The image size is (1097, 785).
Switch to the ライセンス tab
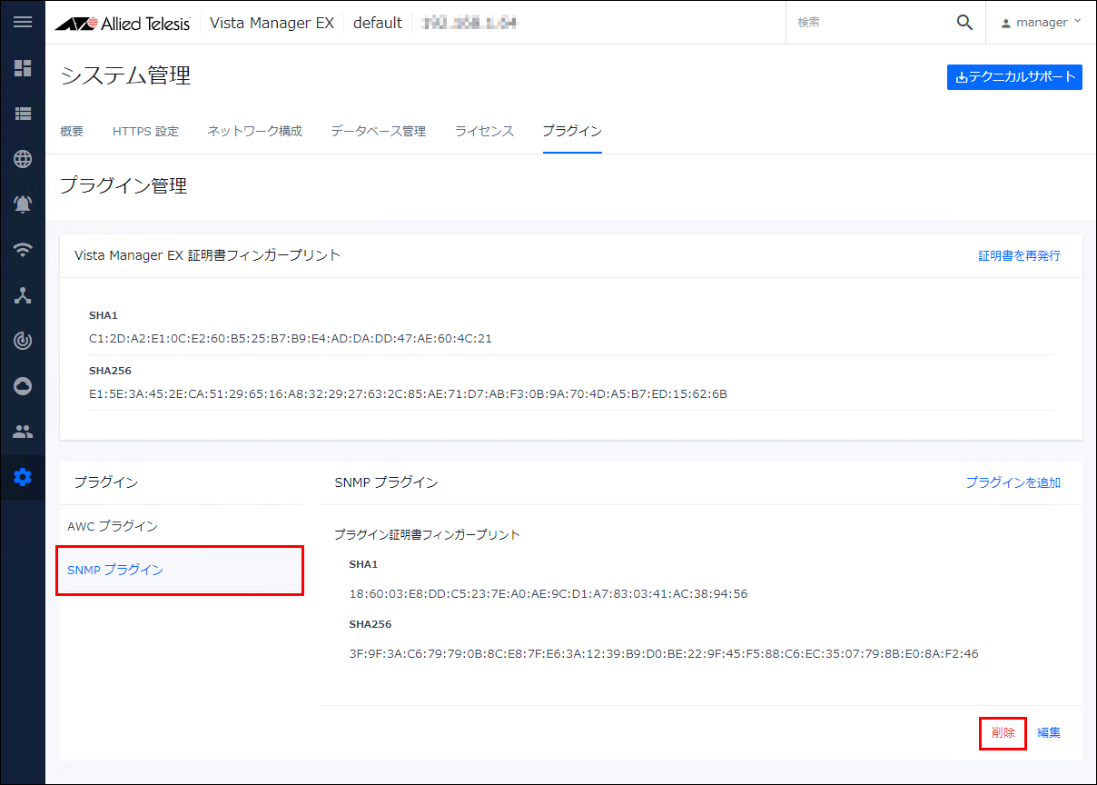click(x=484, y=132)
